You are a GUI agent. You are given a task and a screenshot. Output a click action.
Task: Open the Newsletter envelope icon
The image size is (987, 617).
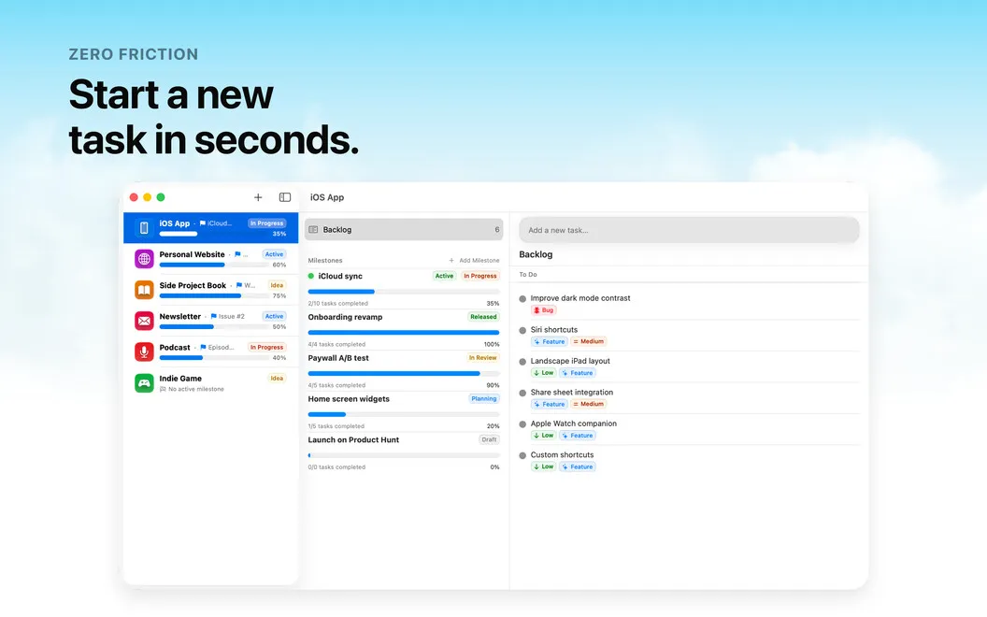[x=144, y=321]
